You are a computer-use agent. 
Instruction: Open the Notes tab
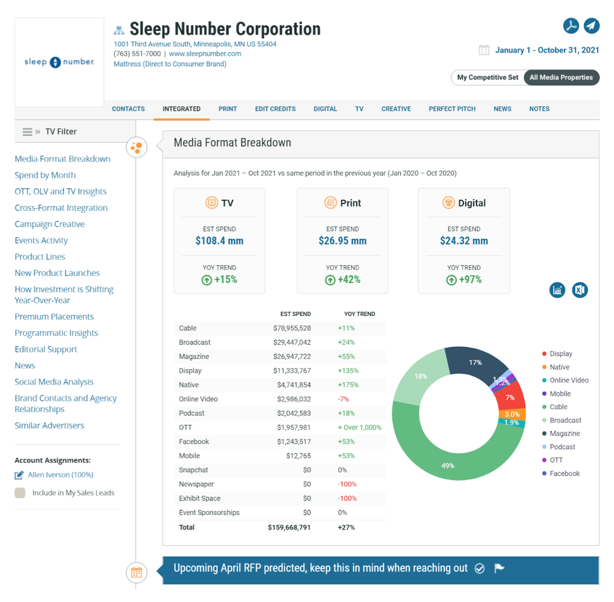(x=539, y=109)
